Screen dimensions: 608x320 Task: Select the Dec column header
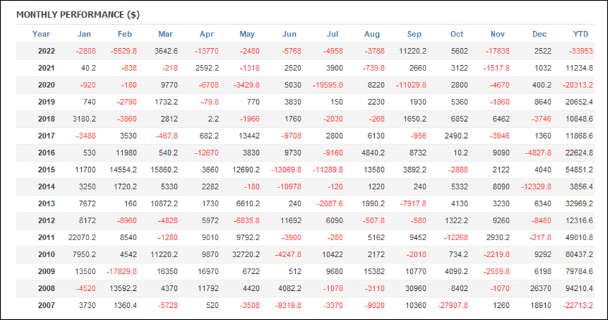[539, 34]
